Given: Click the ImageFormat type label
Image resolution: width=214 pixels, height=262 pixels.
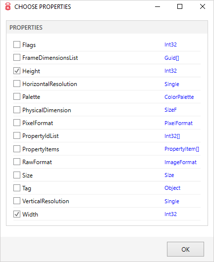Looking at the screenshot, I should (180, 162).
